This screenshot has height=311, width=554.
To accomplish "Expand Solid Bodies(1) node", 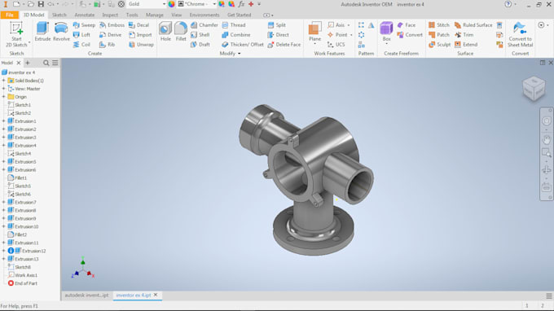I will (x=4, y=81).
